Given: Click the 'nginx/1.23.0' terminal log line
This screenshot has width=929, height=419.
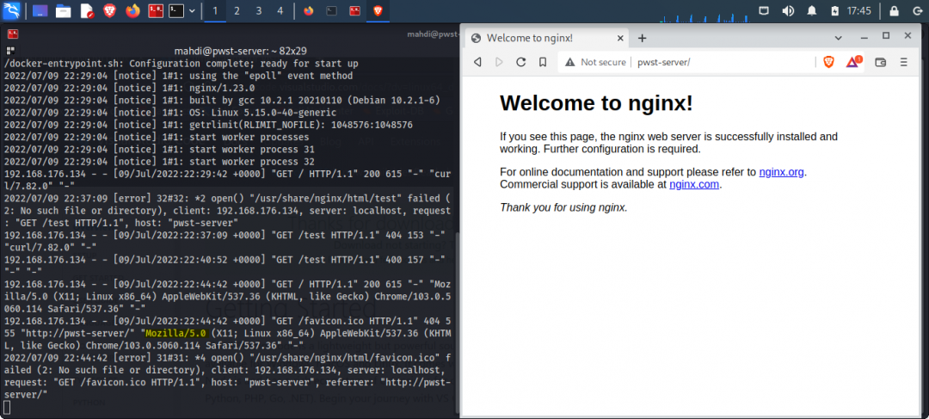Looking at the screenshot, I should tap(129, 87).
